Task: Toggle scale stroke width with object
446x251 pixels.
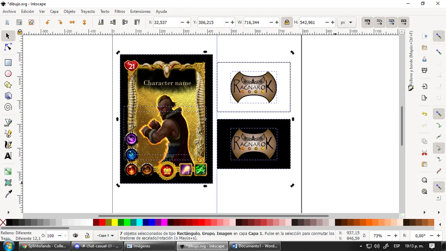Action: click(x=367, y=22)
